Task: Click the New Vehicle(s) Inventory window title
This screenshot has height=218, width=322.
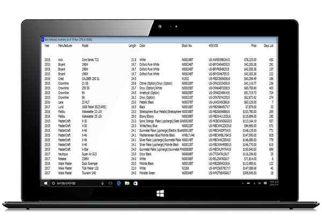Action: click(68, 40)
